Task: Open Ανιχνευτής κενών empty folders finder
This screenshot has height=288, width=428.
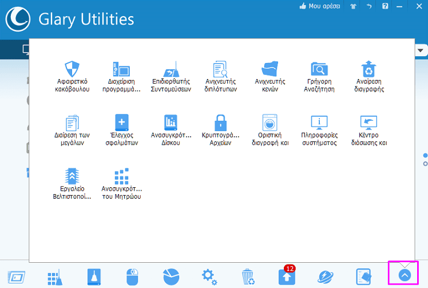Action: pos(270,77)
